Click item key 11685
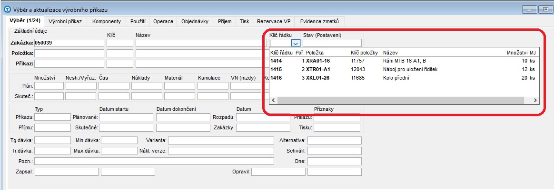 [357, 78]
